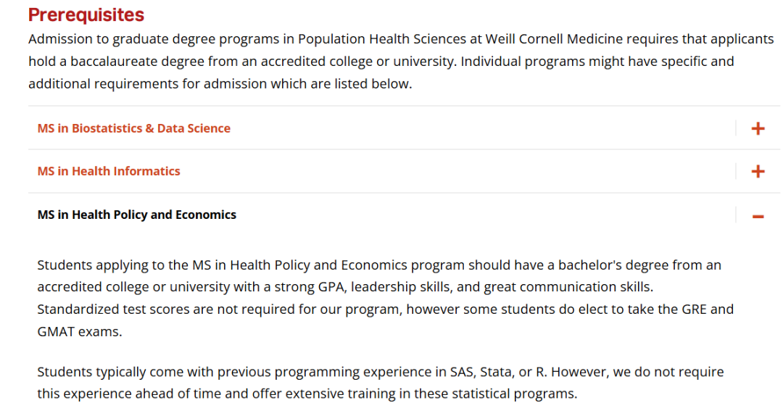
Task: Expand the Biostatistics & Data Science plus icon
Action: pyautogui.click(x=758, y=129)
